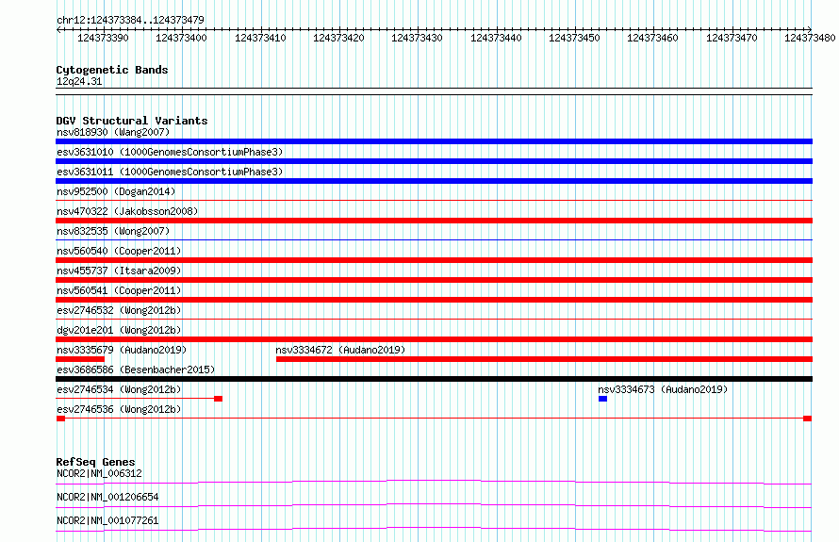
Task: Click ruler position 124373390
Action: [103, 38]
